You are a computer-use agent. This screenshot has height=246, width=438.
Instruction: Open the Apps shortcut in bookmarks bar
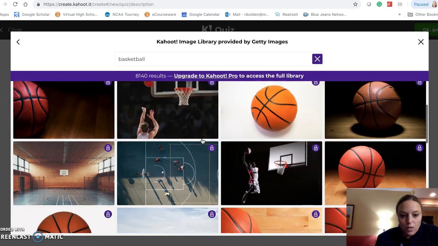coord(4,14)
